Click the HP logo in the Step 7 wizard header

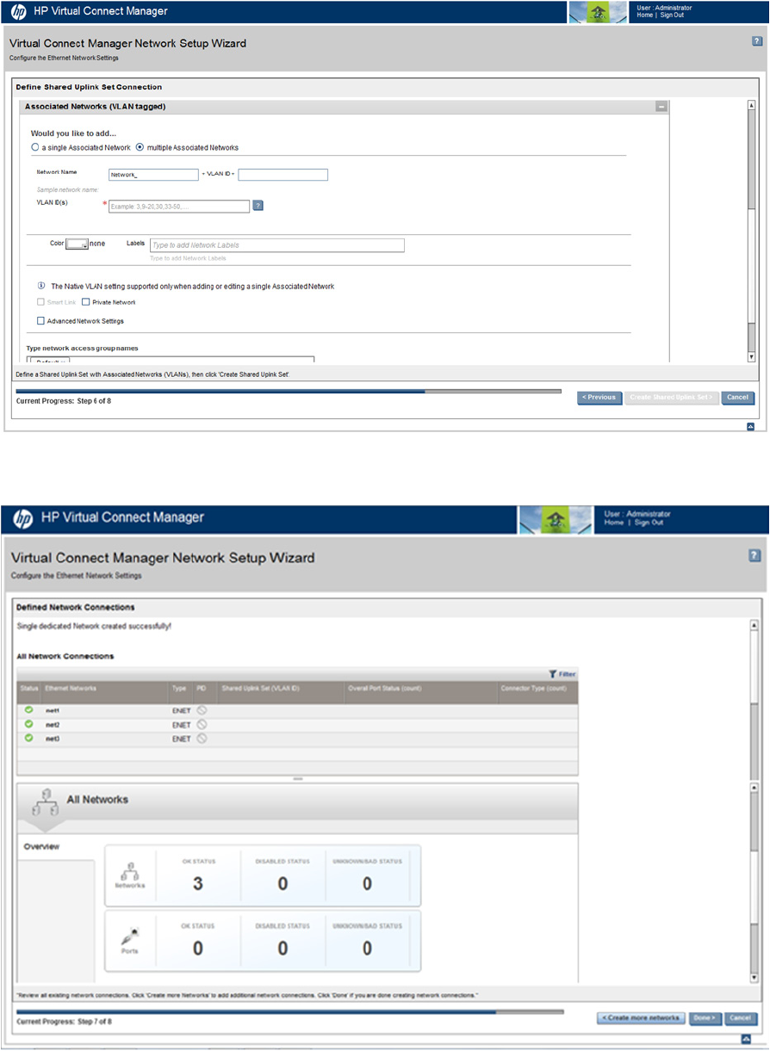[x=23, y=518]
